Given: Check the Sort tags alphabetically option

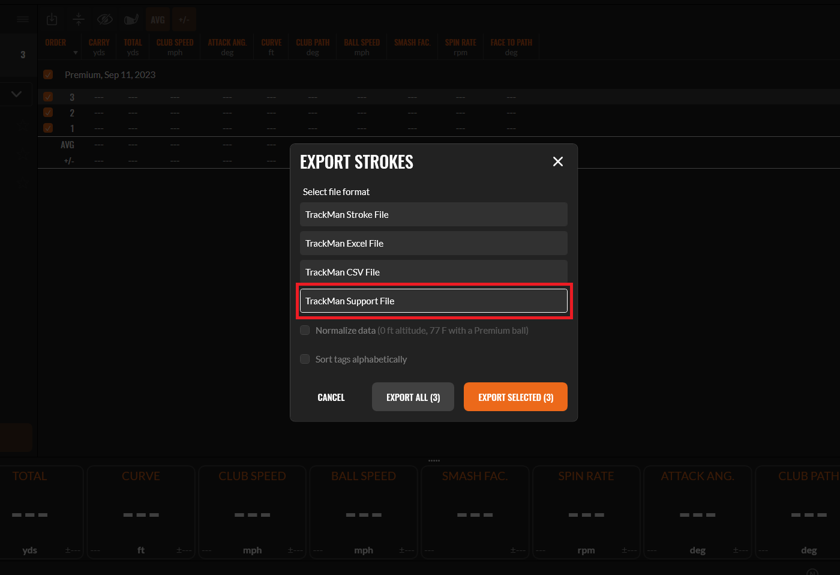Looking at the screenshot, I should (x=305, y=359).
